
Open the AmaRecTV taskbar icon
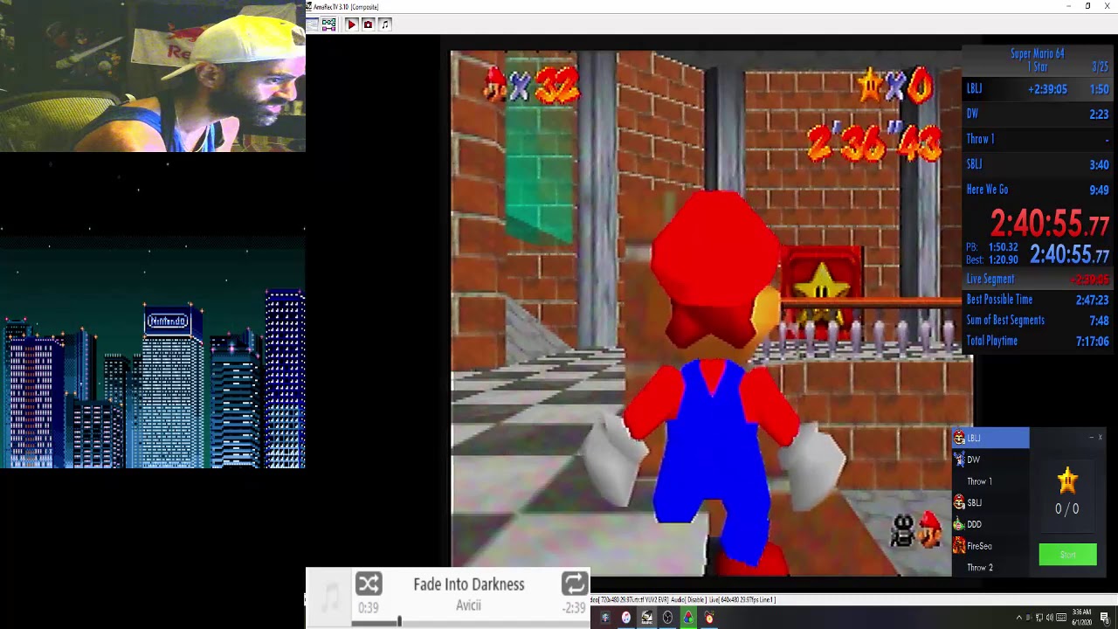coord(646,619)
